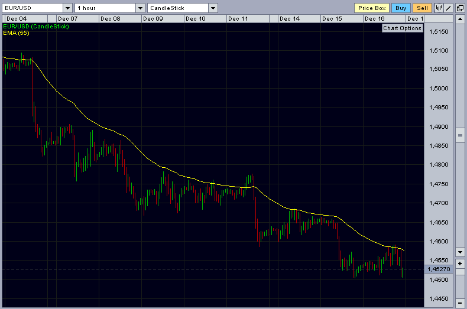The height and width of the screenshot is (309, 467).
Task: Click the 1,4800 price axis label
Action: point(439,165)
